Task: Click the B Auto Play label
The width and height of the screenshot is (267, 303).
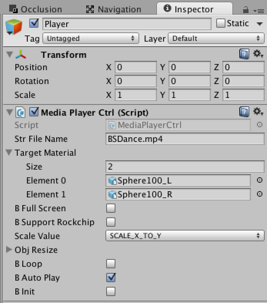Action: click(x=37, y=278)
